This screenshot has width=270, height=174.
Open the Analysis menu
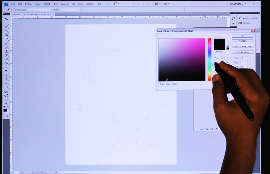coord(64,4)
